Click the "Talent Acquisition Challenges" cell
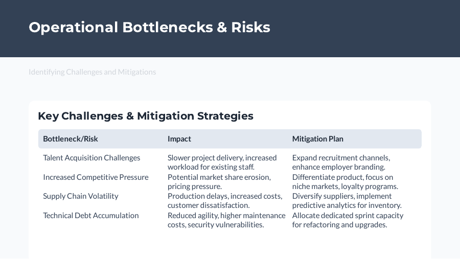460x259 pixels. pyautogui.click(x=91, y=158)
